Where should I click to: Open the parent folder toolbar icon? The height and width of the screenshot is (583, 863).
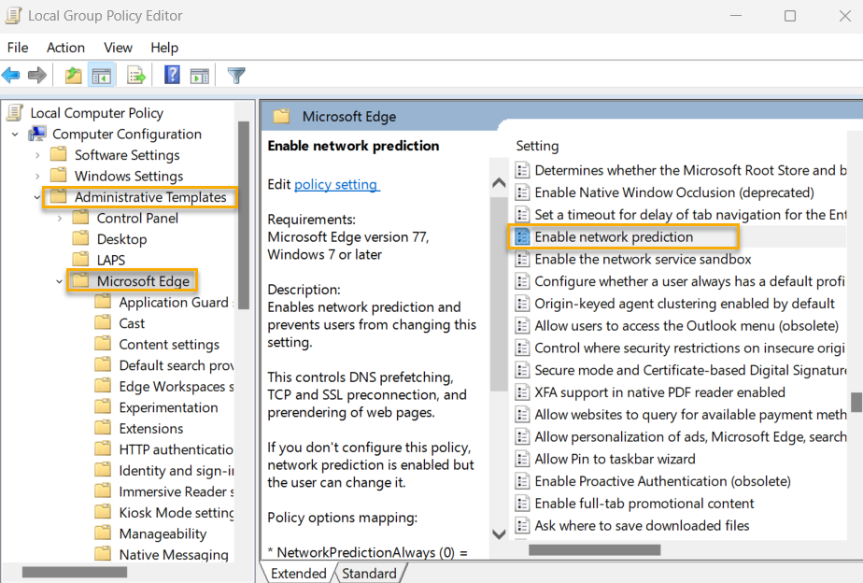pos(72,75)
